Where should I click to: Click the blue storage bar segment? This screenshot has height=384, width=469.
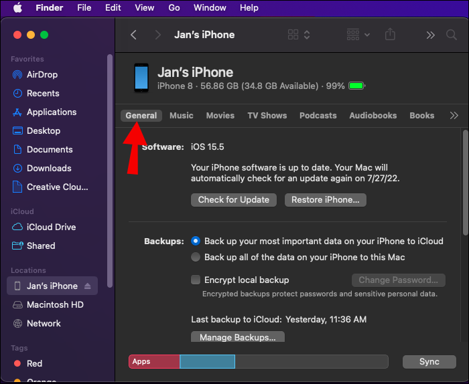[x=207, y=362]
